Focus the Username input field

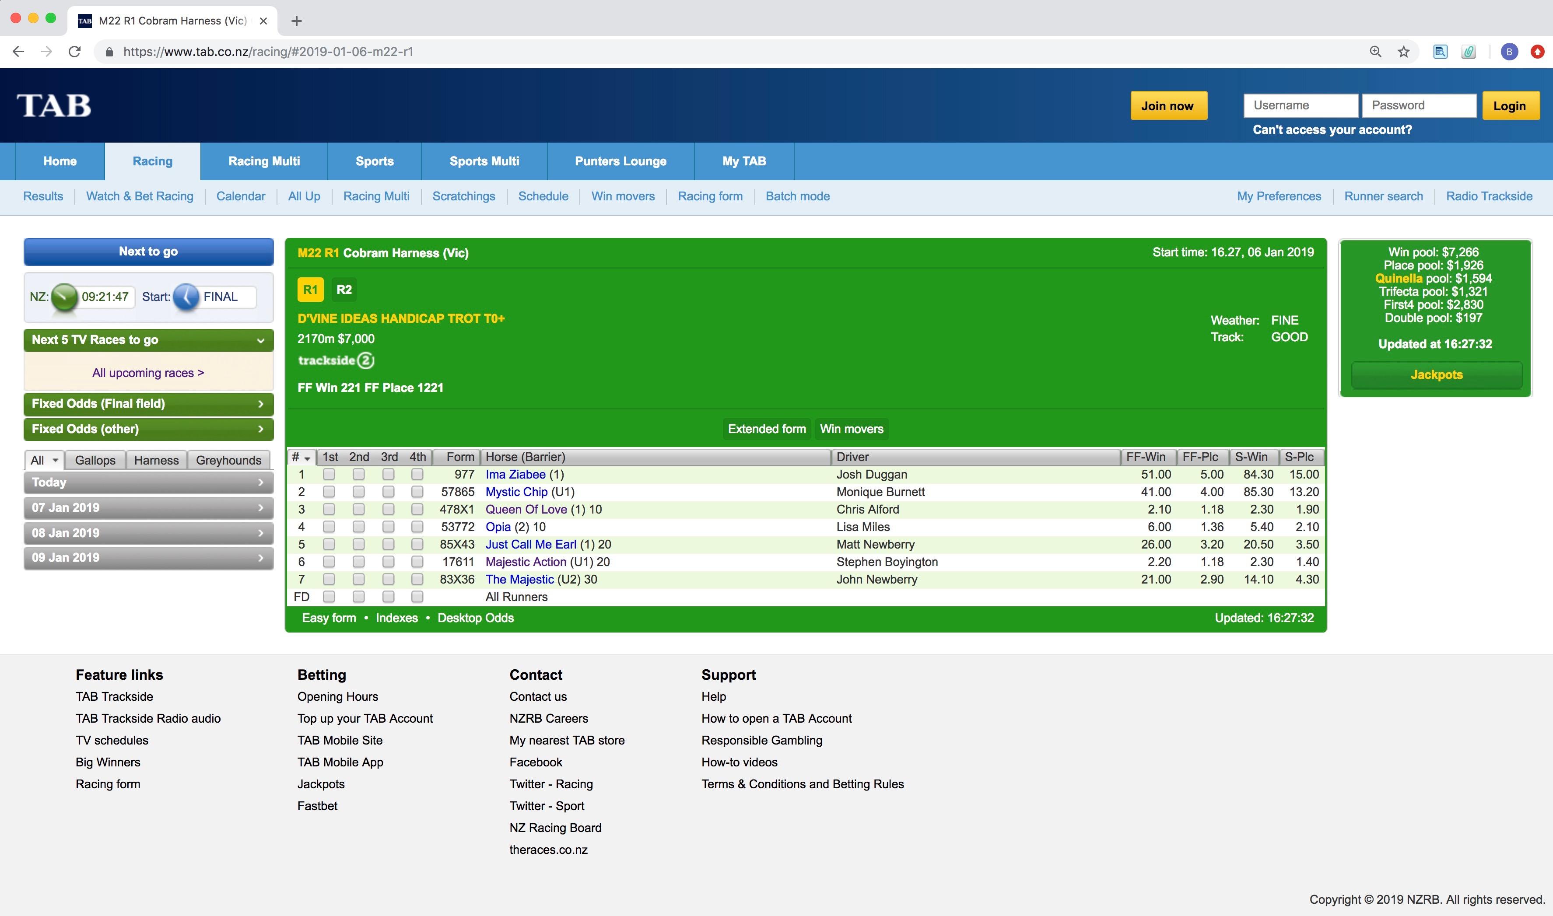1301,105
